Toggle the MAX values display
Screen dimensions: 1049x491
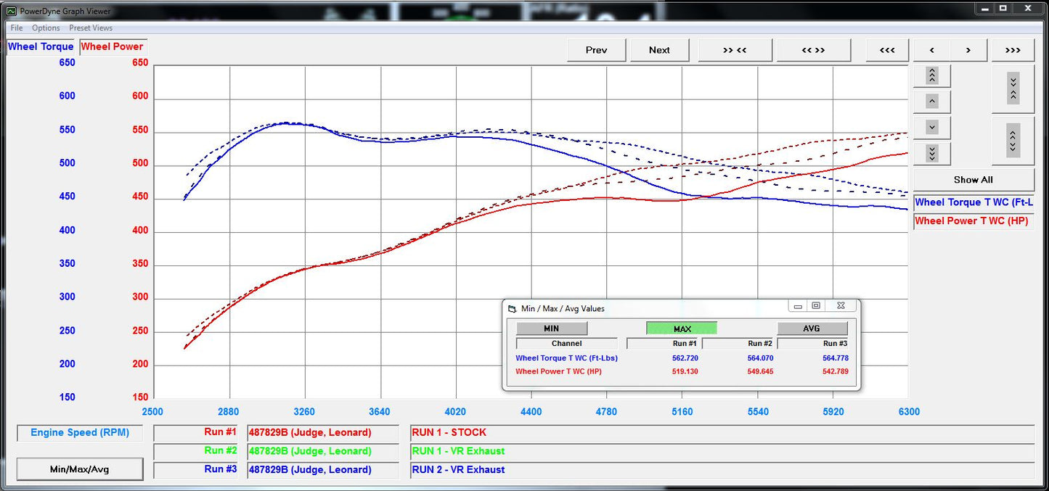(x=681, y=328)
